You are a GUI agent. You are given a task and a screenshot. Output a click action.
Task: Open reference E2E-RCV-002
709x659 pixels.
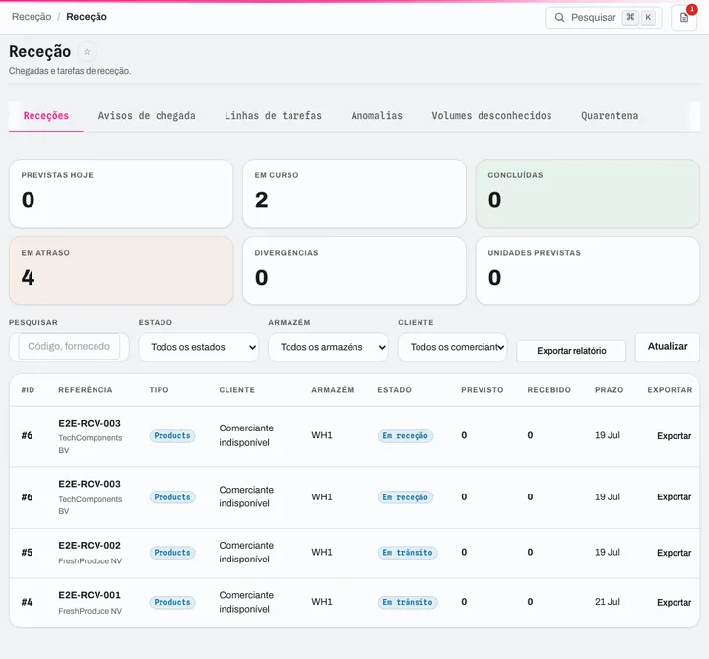click(90, 545)
